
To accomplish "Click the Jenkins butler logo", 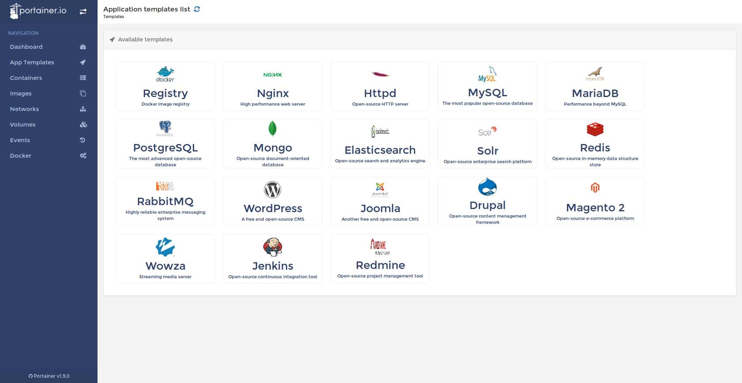I will (273, 247).
